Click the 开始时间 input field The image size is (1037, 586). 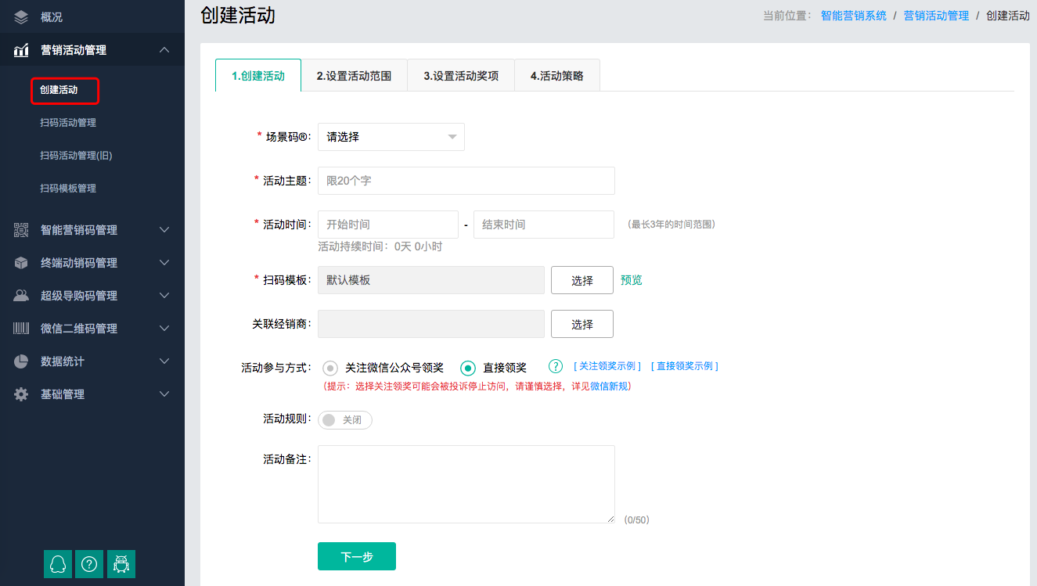[388, 225]
